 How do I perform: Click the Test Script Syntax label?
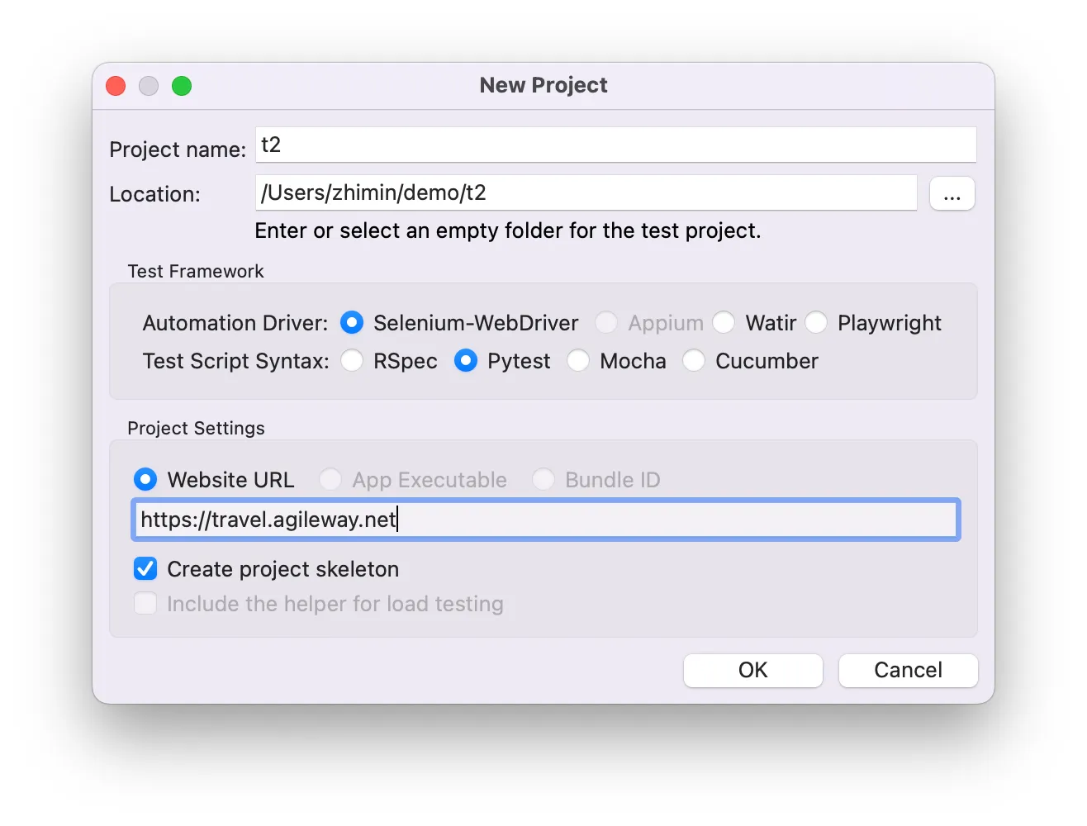coord(235,361)
